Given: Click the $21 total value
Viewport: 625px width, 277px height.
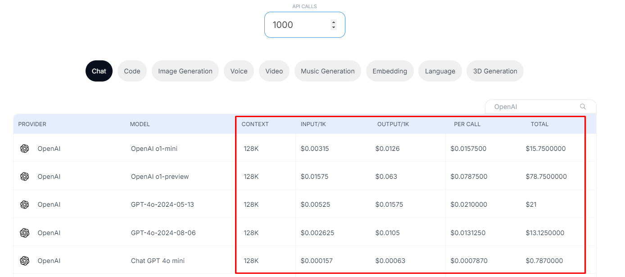Looking at the screenshot, I should 532,204.
